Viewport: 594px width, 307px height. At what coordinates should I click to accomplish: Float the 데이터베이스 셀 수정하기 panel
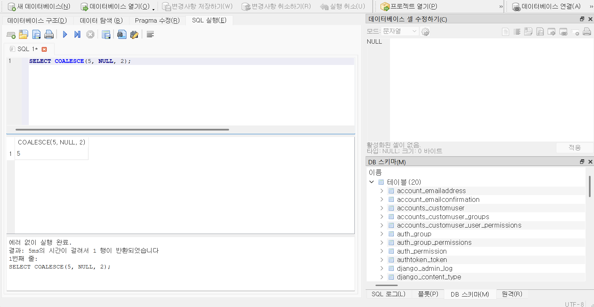coord(582,19)
